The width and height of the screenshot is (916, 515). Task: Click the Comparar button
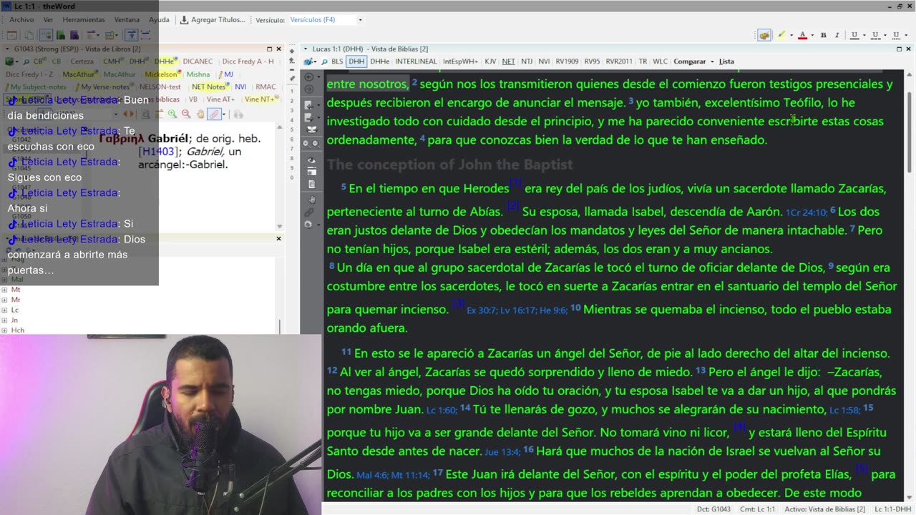point(689,62)
